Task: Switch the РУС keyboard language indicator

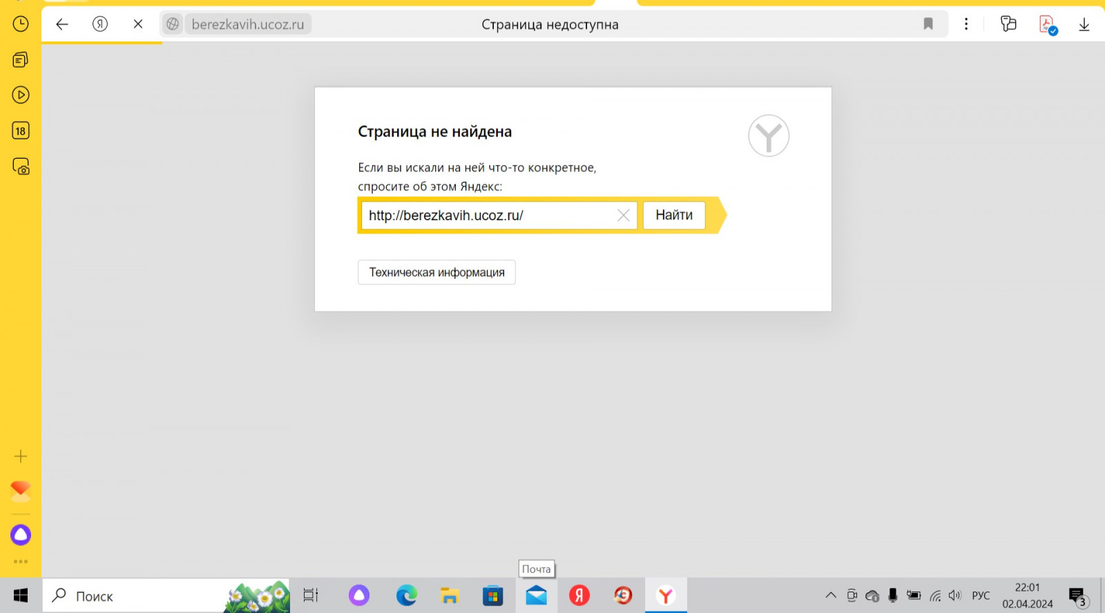Action: pyautogui.click(x=980, y=596)
